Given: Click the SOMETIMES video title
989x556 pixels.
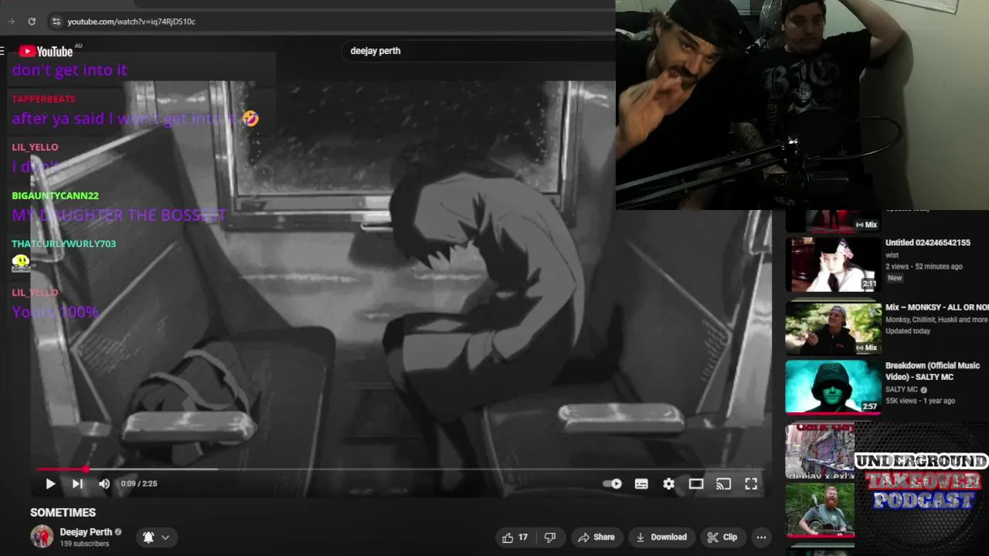Looking at the screenshot, I should tap(63, 513).
